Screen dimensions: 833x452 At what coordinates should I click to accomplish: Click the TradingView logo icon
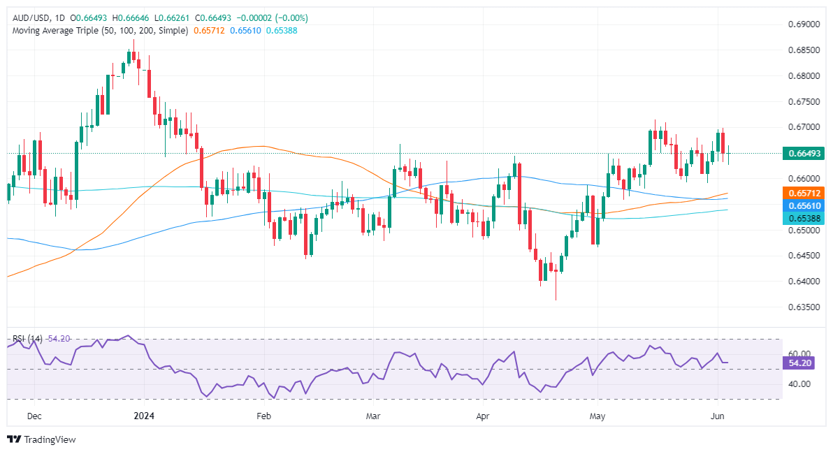[x=14, y=439]
